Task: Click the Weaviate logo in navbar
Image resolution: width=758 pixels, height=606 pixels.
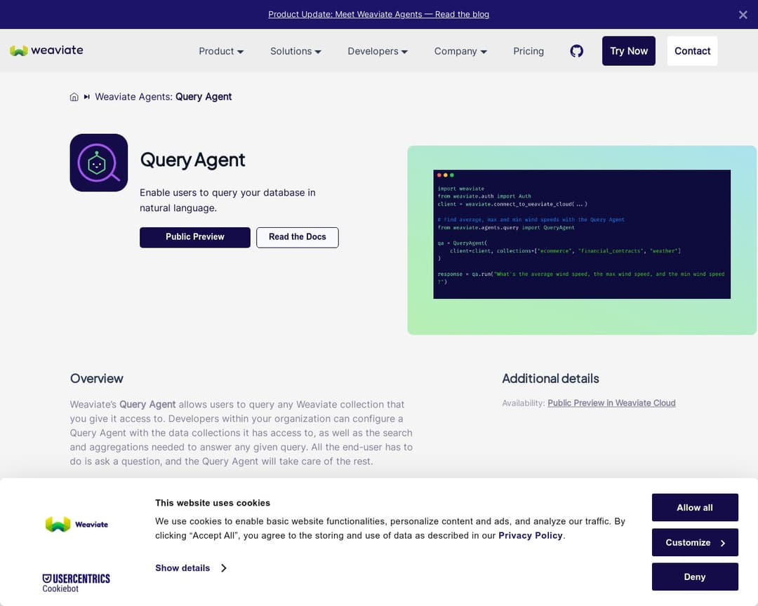Action: pos(46,50)
